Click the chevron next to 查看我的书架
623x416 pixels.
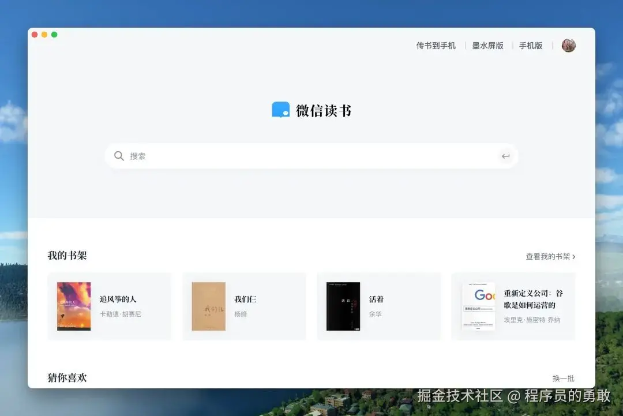[574, 256]
